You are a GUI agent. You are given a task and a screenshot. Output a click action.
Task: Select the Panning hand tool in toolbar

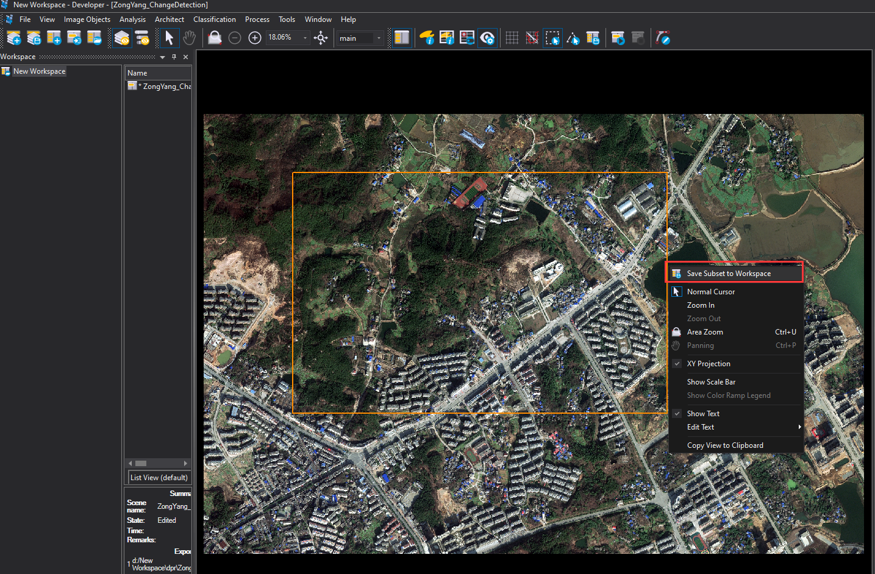click(x=190, y=38)
